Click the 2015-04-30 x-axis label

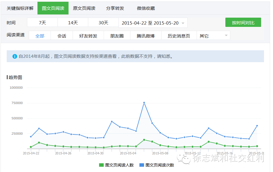click(x=96, y=153)
